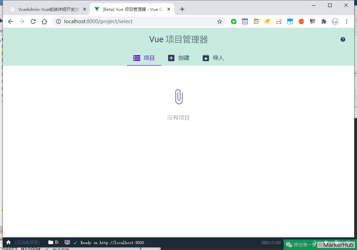Viewport: 357px width, 250px height.
Task: Close the VueAdmin-Vue browser tab
Action: point(85,9)
